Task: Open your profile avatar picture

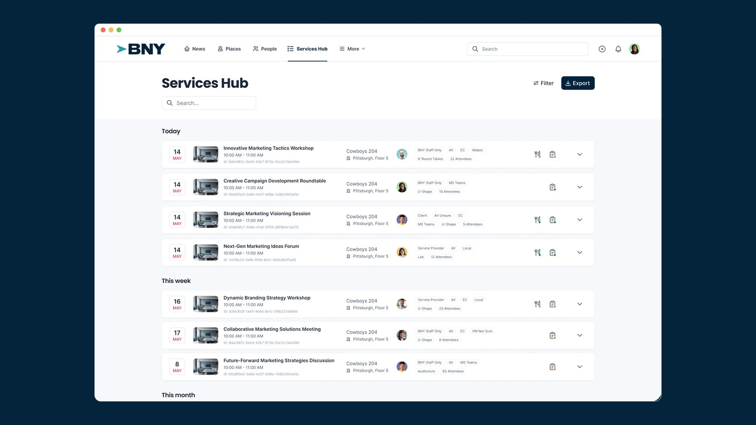Action: tap(635, 49)
